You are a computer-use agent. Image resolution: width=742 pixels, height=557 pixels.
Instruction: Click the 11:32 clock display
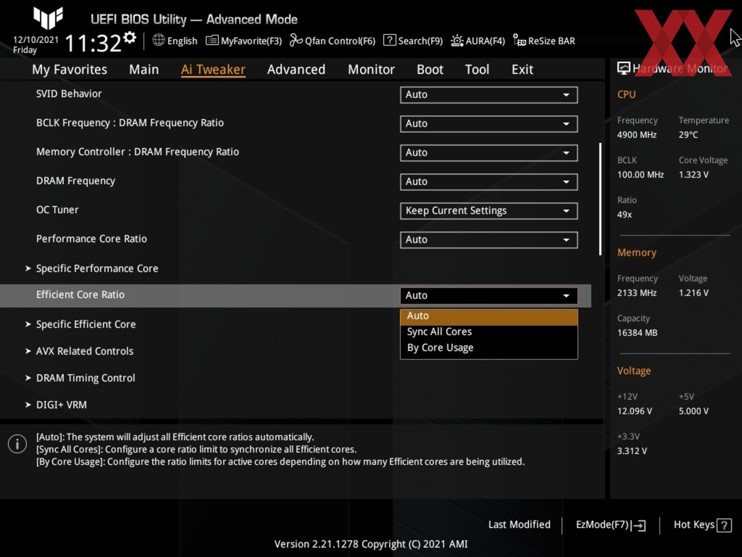93,43
